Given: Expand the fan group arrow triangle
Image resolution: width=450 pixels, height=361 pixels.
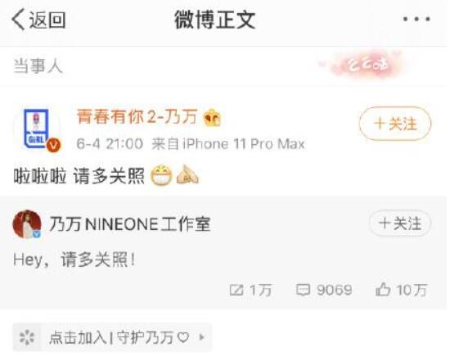Looking at the screenshot, I should point(202,337).
